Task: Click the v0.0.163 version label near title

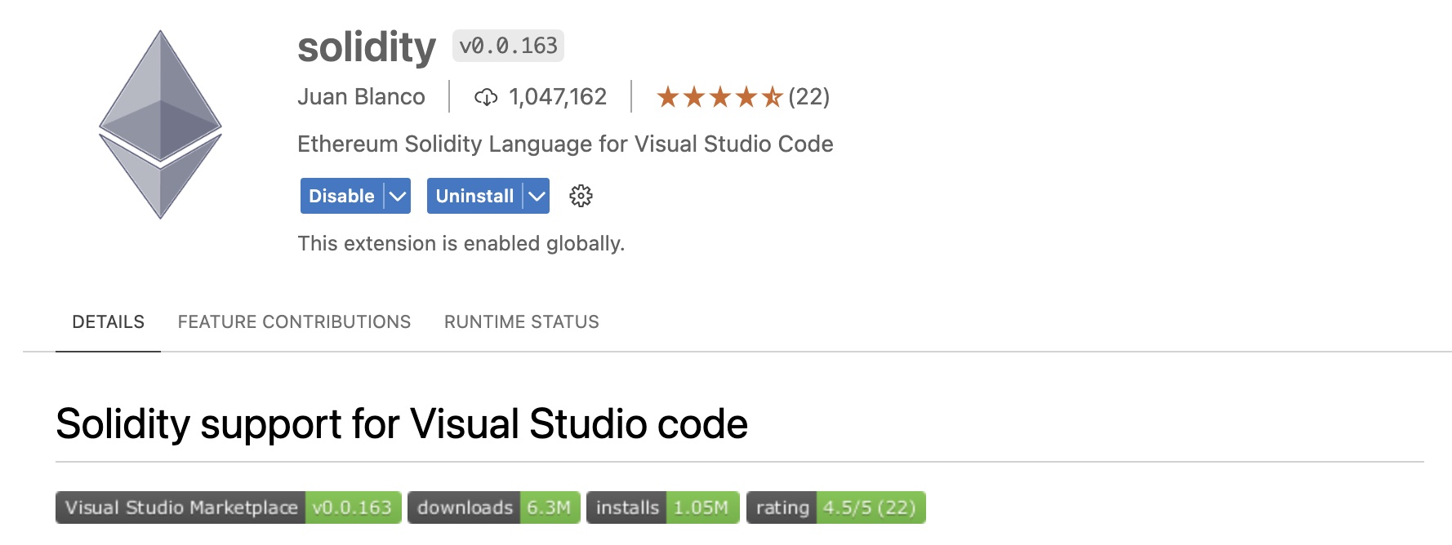Action: pyautogui.click(x=508, y=46)
